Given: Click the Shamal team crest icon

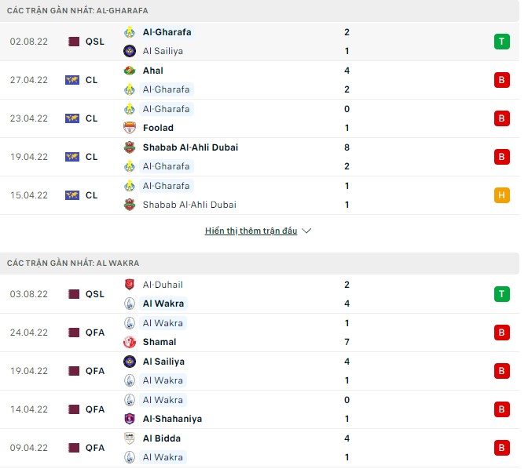Looking at the screenshot, I should 130,342.
